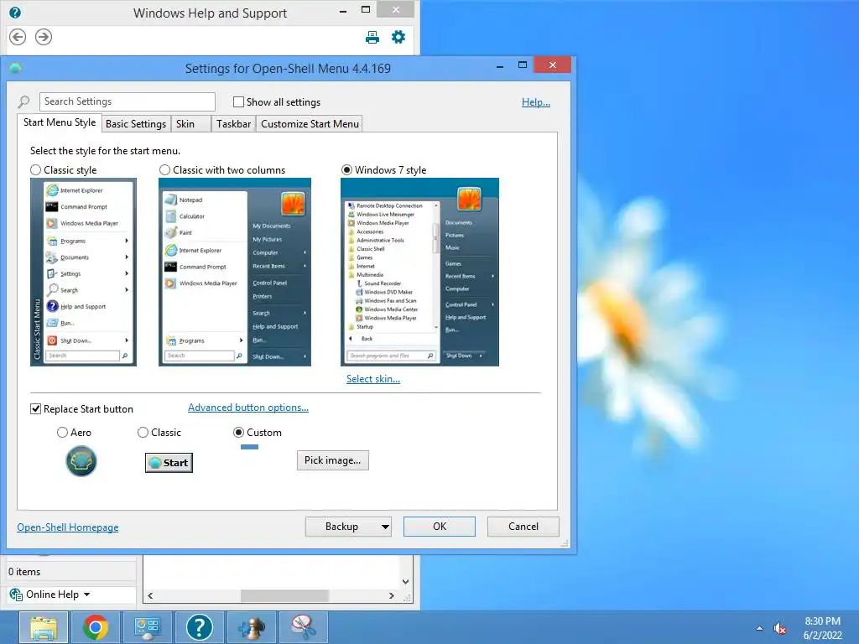Click the muted volume tray icon
Viewport: 859px width, 644px height.
779,628
